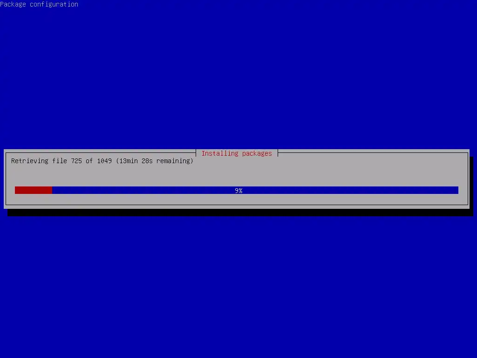This screenshot has height=358, width=477.
Task: Click the red filled portion of progress bar
Action: [34, 190]
